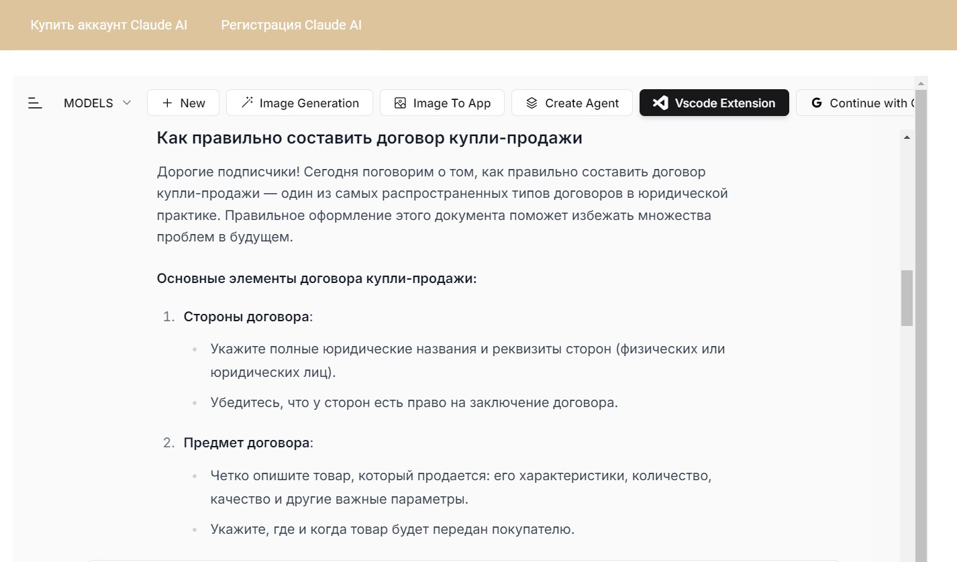Screen dimensions: 957x562
Task: Click the bullet starting with Убедитесь
Action: click(x=413, y=403)
